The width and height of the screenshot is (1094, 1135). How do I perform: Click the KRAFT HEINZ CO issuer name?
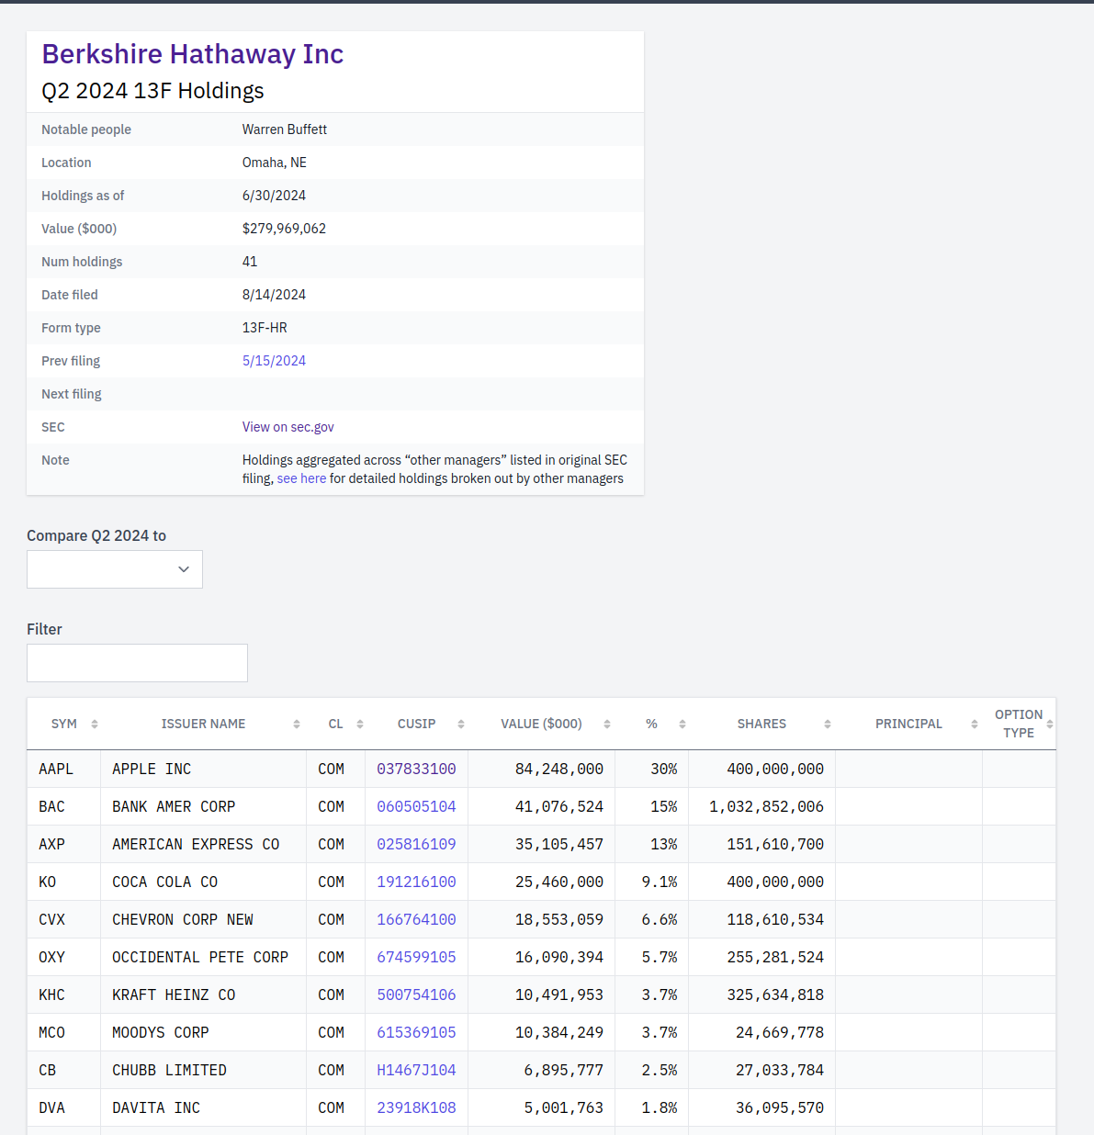[174, 995]
